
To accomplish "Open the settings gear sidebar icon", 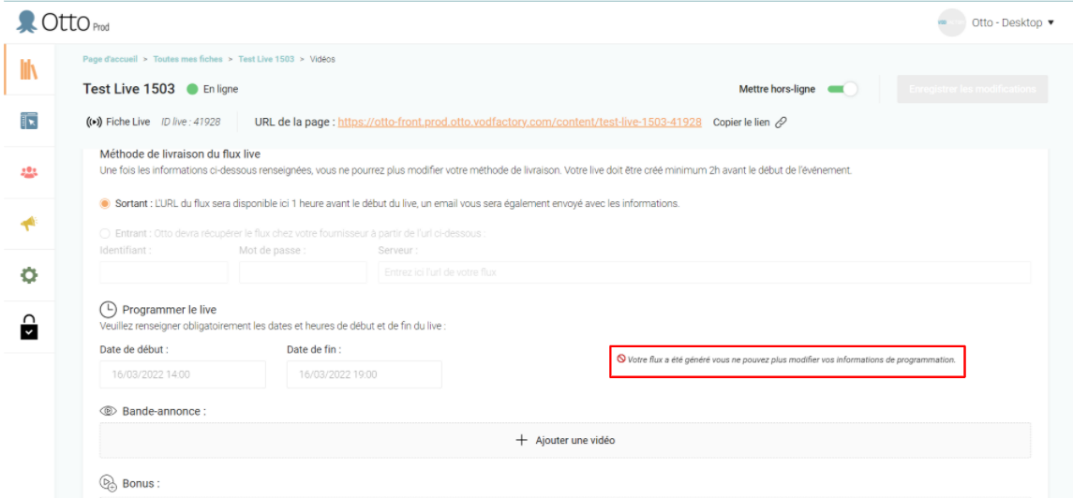I will [x=28, y=275].
